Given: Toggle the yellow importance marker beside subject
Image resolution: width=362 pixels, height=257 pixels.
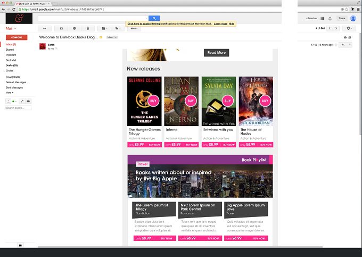Looking at the screenshot, I should [101, 37].
